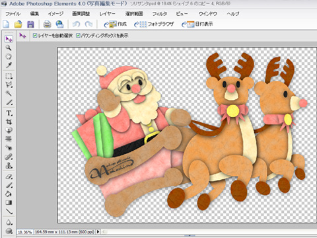Select the Blur water-drop tool
Image resolution: width=317 pixels, height=238 pixels.
(9, 222)
